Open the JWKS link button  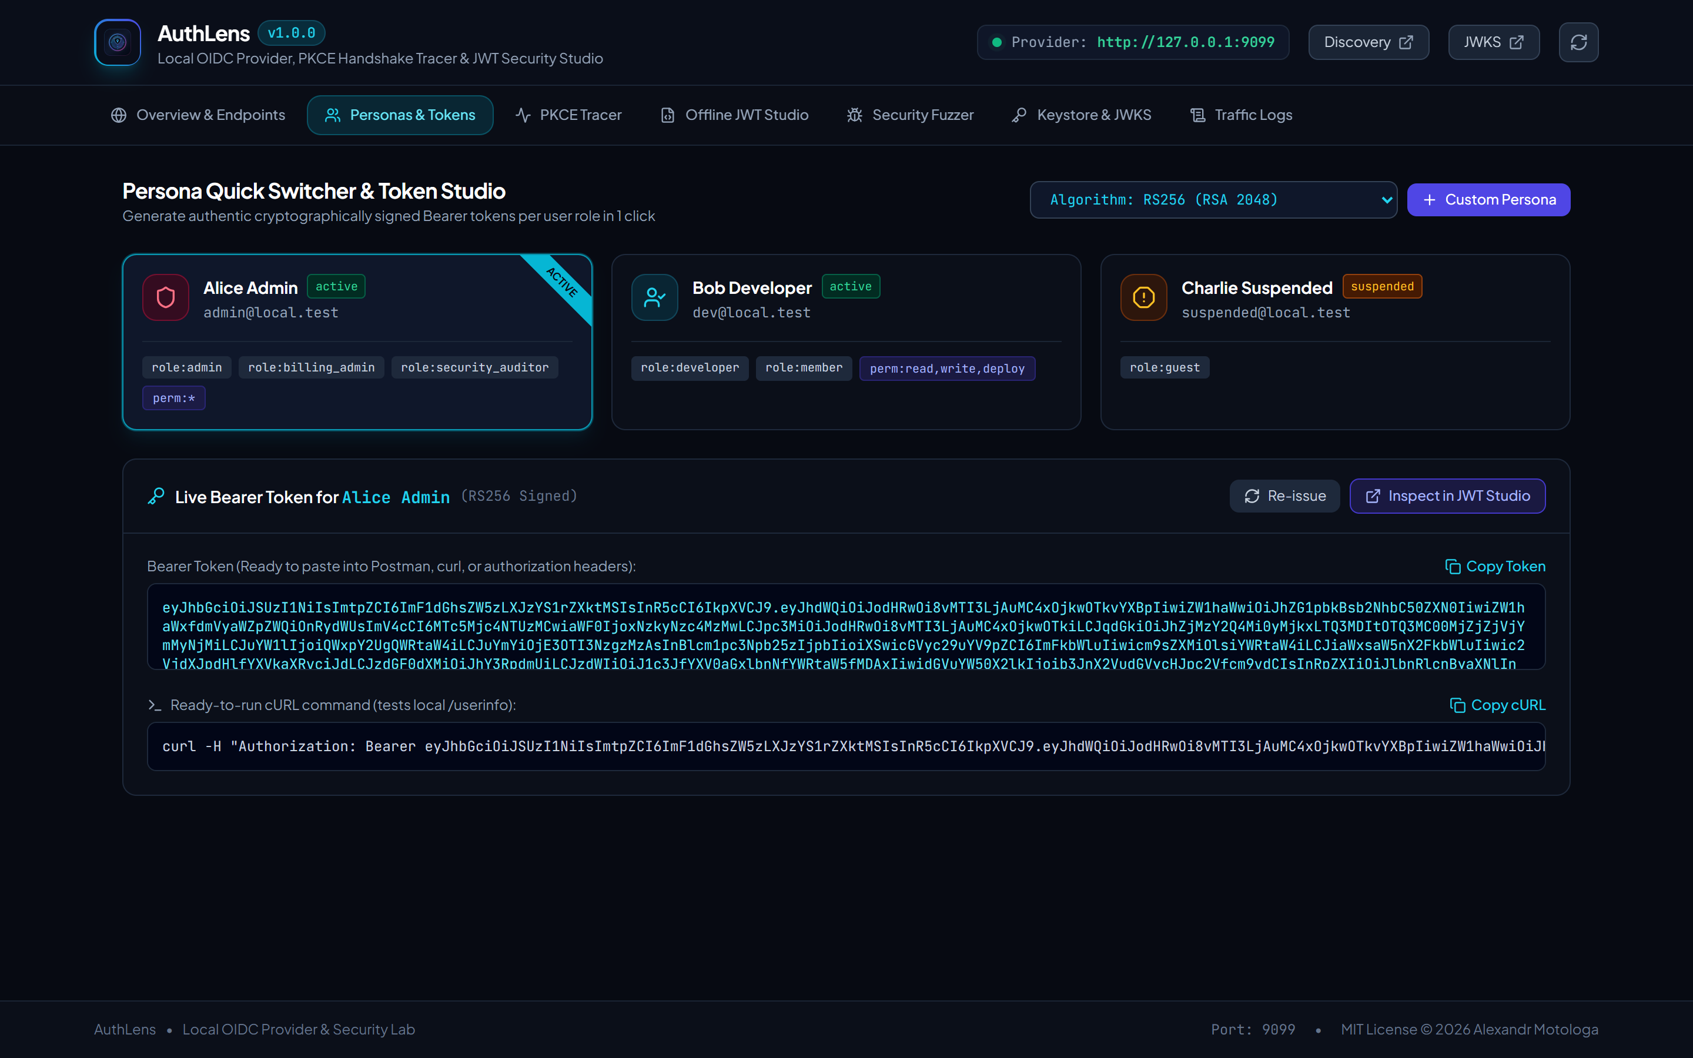1494,43
